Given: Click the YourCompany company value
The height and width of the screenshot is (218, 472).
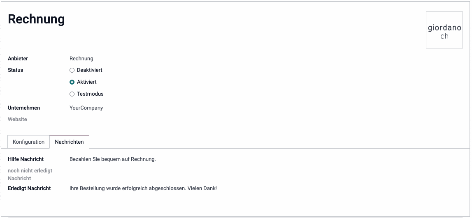Looking at the screenshot, I should [x=86, y=108].
